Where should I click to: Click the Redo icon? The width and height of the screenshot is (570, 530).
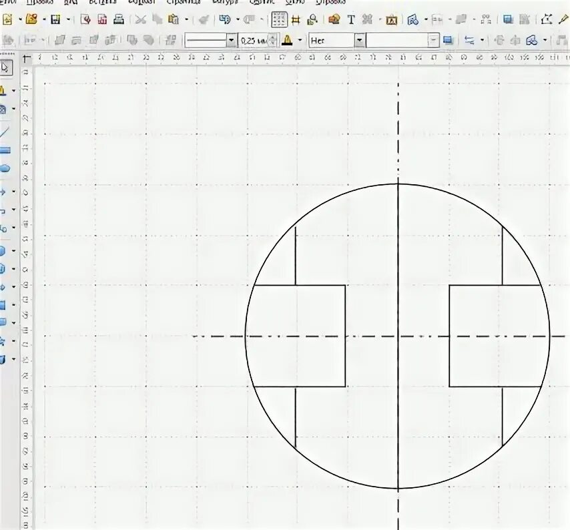pos(249,19)
